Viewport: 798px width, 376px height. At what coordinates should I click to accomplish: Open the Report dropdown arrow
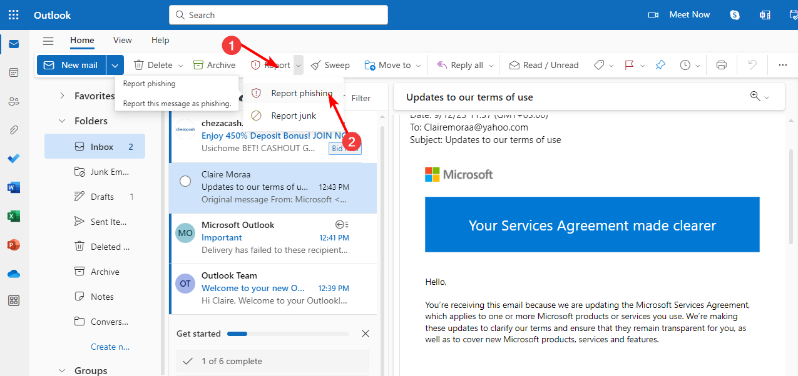pos(298,64)
